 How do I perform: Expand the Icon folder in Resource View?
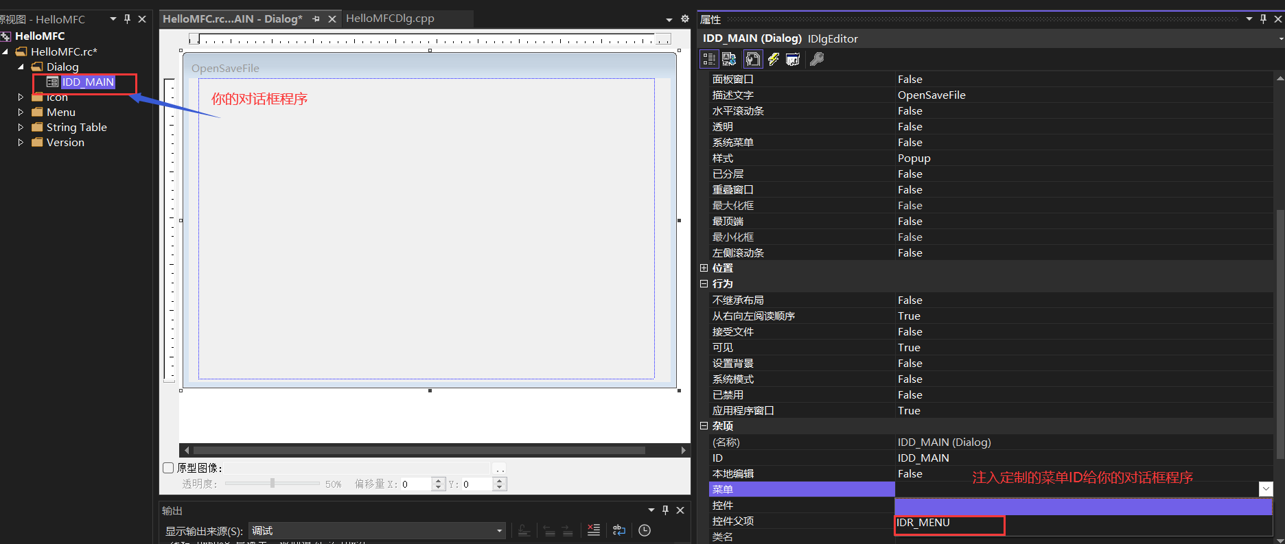[21, 97]
